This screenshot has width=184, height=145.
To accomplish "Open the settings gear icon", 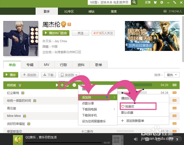I will coord(162,2).
